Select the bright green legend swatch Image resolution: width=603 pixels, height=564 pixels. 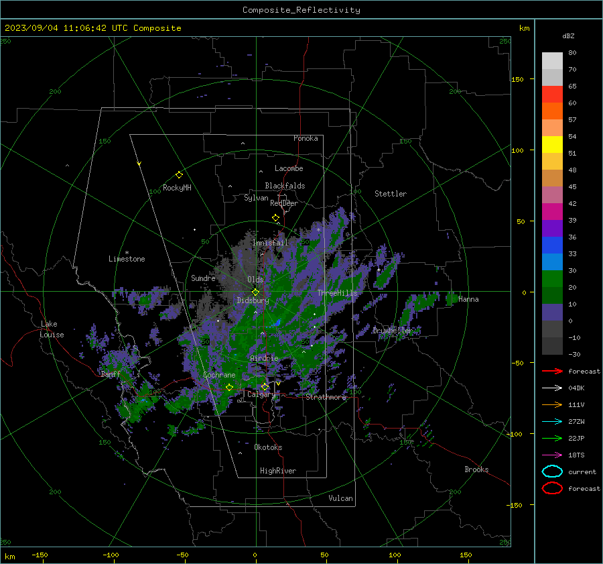coord(552,279)
